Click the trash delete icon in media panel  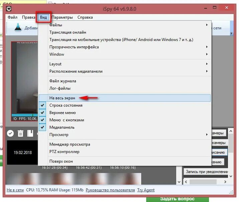(20, 133)
